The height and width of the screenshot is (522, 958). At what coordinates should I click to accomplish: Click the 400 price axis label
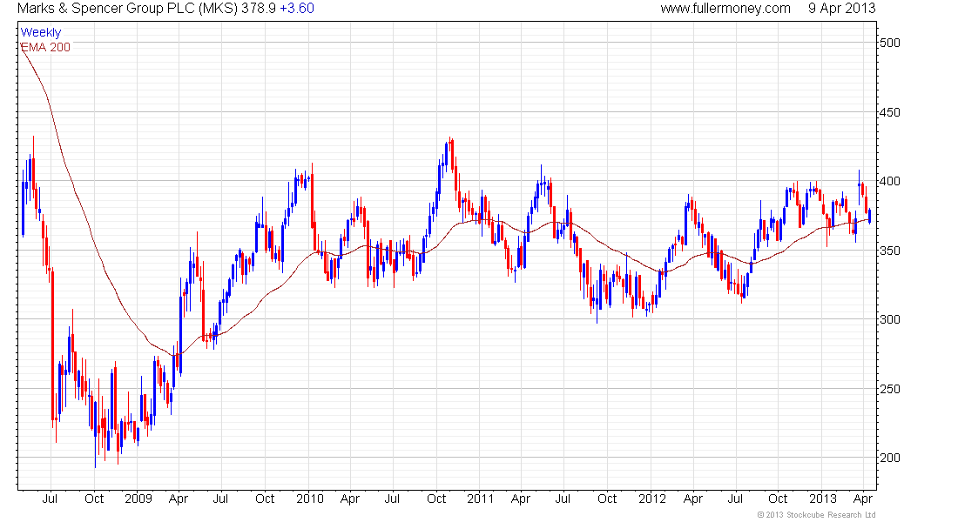889,181
